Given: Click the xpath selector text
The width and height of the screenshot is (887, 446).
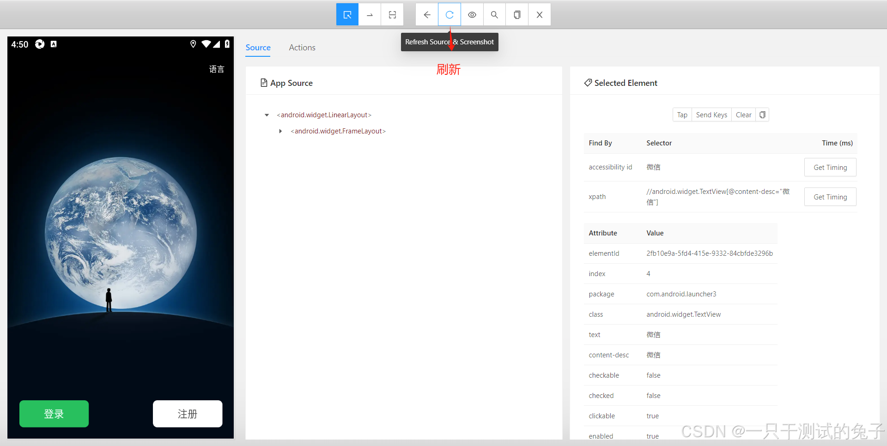Looking at the screenshot, I should click(718, 197).
